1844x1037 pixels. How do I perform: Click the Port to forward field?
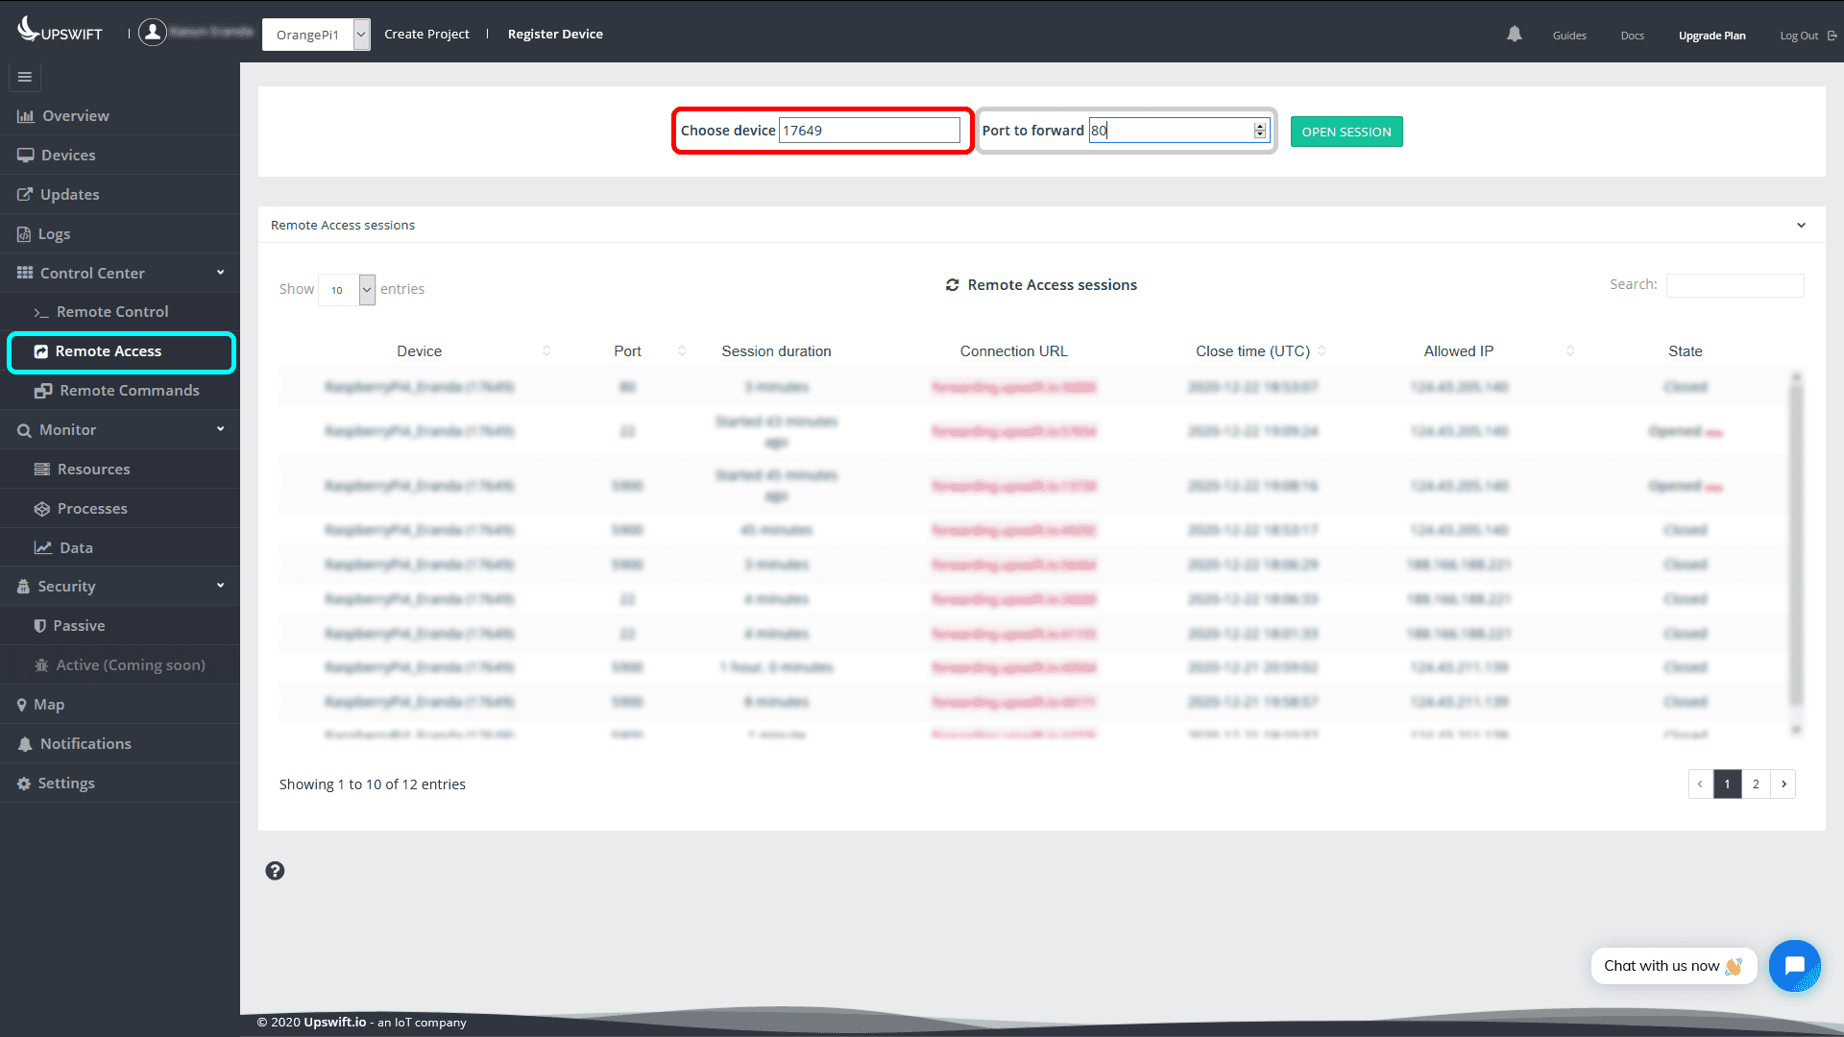point(1178,131)
